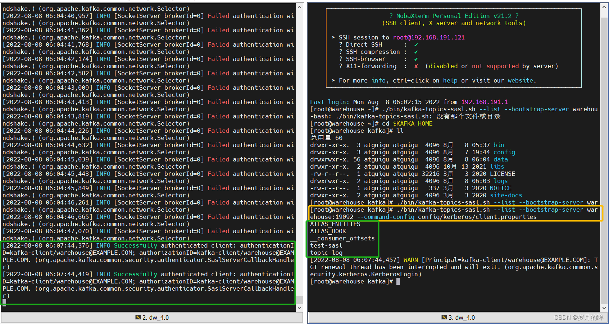Click the 'logs' directory in the listing

click(500, 181)
